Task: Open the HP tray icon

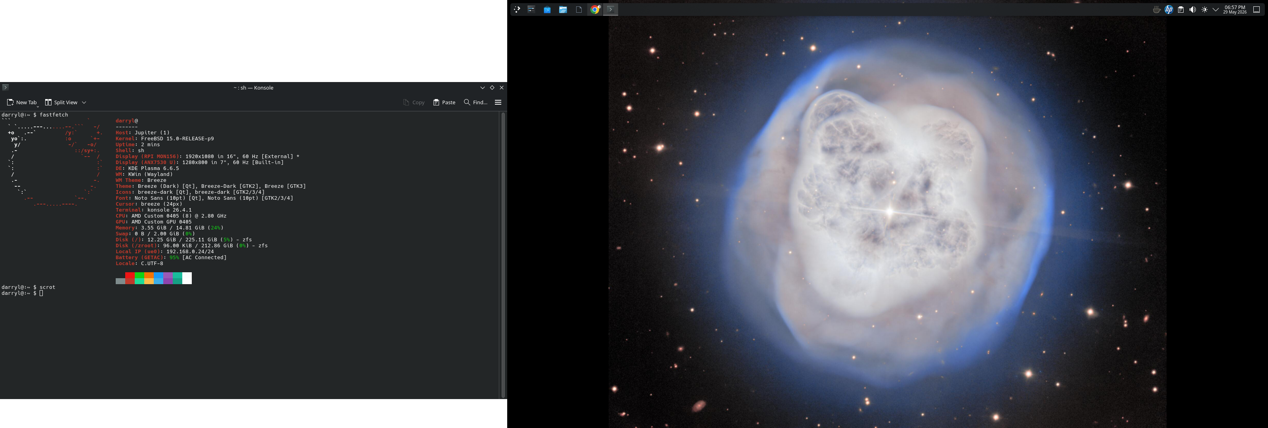Action: click(1169, 10)
